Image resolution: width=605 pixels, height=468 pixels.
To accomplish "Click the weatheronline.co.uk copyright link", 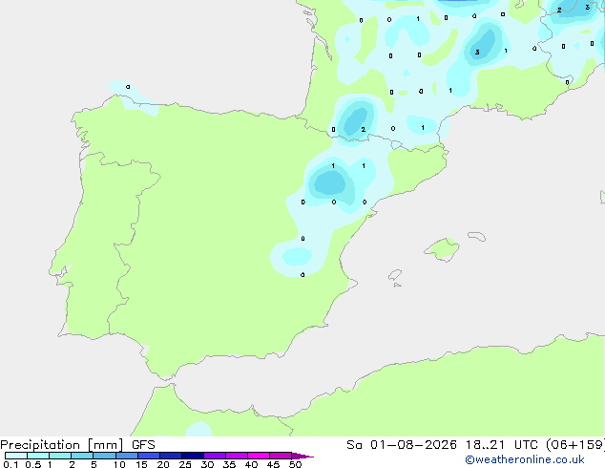I will [x=524, y=459].
